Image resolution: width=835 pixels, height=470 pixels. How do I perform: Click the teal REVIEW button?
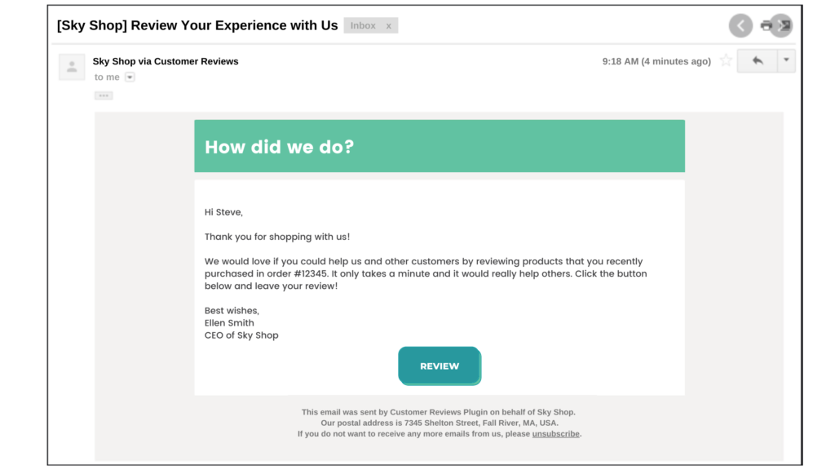pos(440,366)
